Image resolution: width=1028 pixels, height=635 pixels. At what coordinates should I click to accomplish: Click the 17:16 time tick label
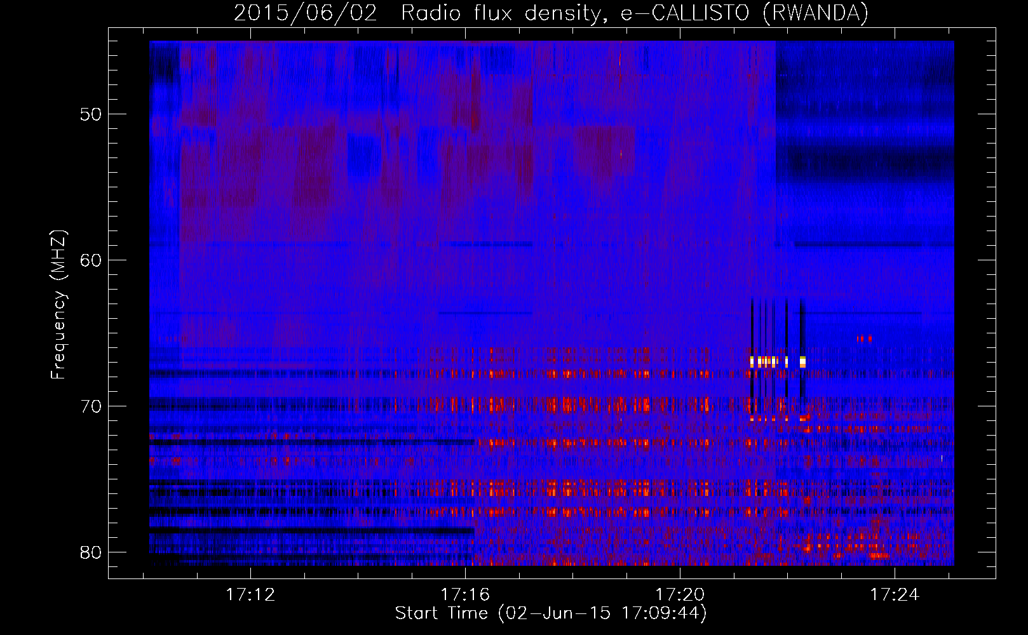(465, 595)
